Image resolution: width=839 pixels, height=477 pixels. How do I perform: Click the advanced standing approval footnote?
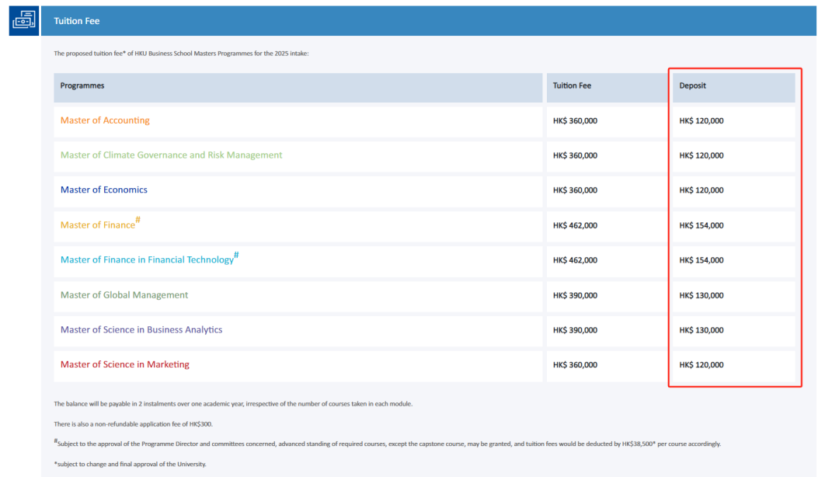388,444
